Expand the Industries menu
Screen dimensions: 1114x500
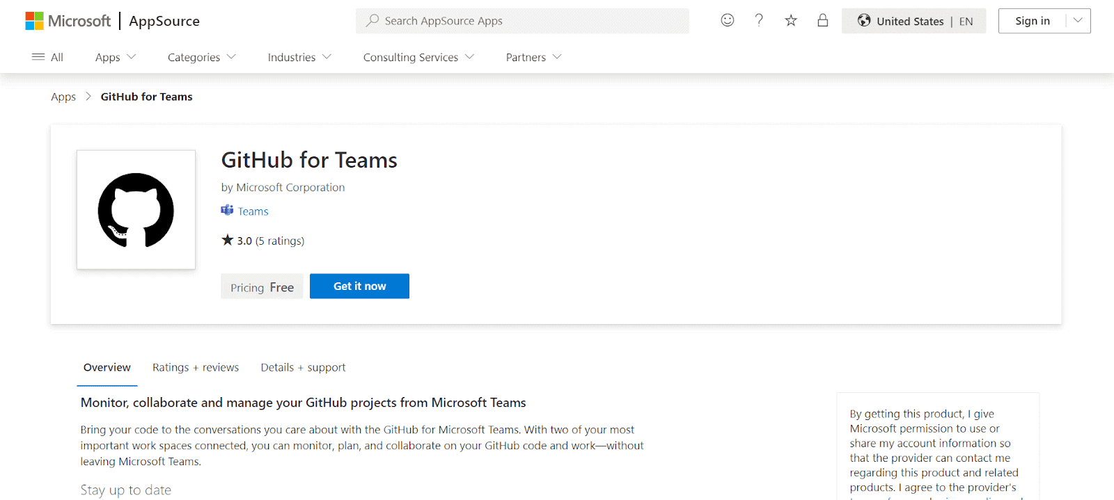pyautogui.click(x=299, y=57)
